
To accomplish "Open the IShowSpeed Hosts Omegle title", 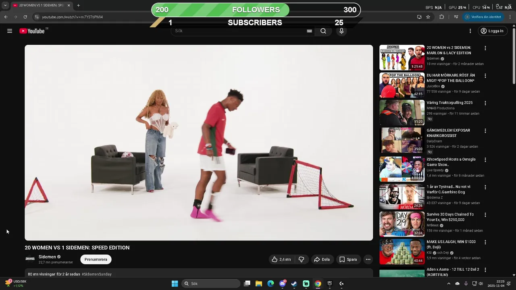I will (x=451, y=162).
